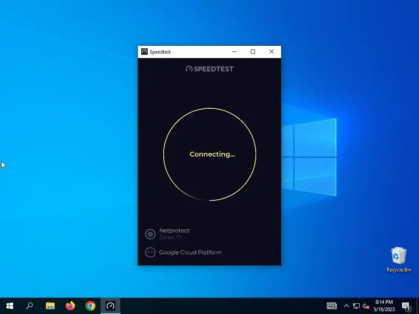Image resolution: width=419 pixels, height=314 pixels.
Task: Show hidden system tray icons
Action: click(346, 306)
